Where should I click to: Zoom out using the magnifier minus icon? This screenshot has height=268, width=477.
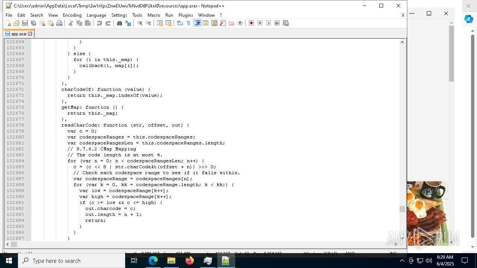tap(148, 23)
